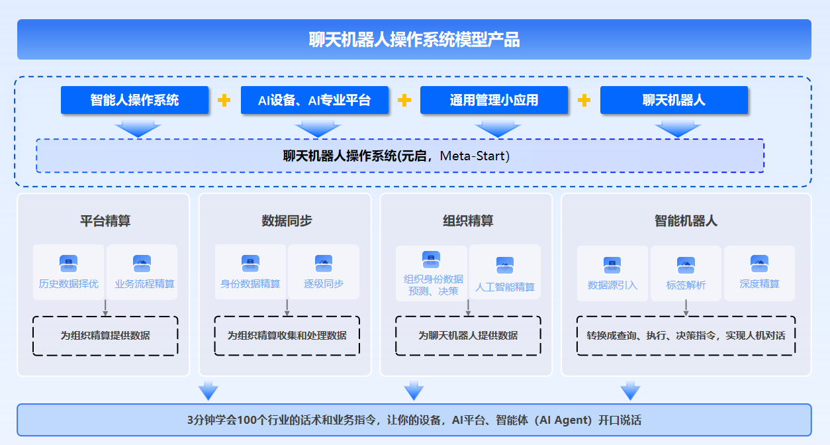The width and height of the screenshot is (830, 445).
Task: Click the 平台精算 section heading
Action: (x=105, y=221)
